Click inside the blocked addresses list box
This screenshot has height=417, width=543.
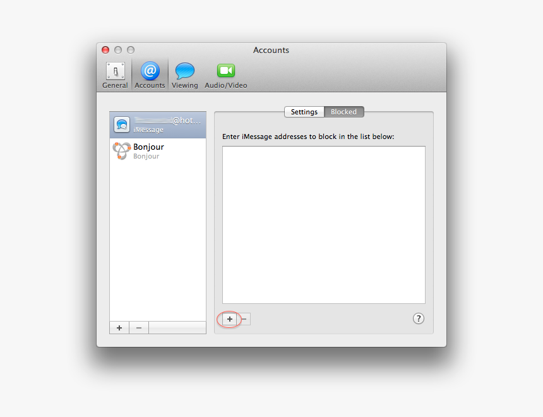click(x=323, y=224)
